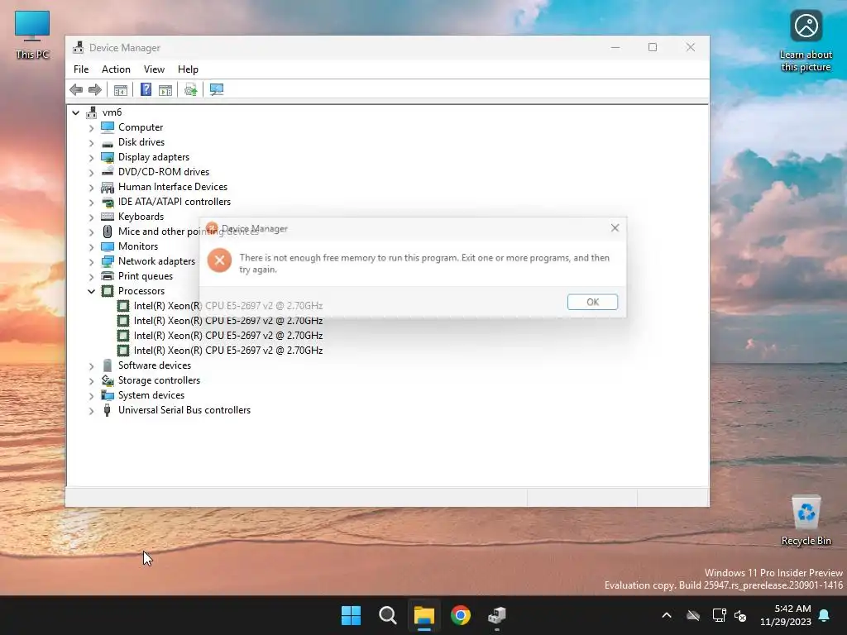847x635 pixels.
Task: Click OK in the memory error dialog
Action: point(592,302)
